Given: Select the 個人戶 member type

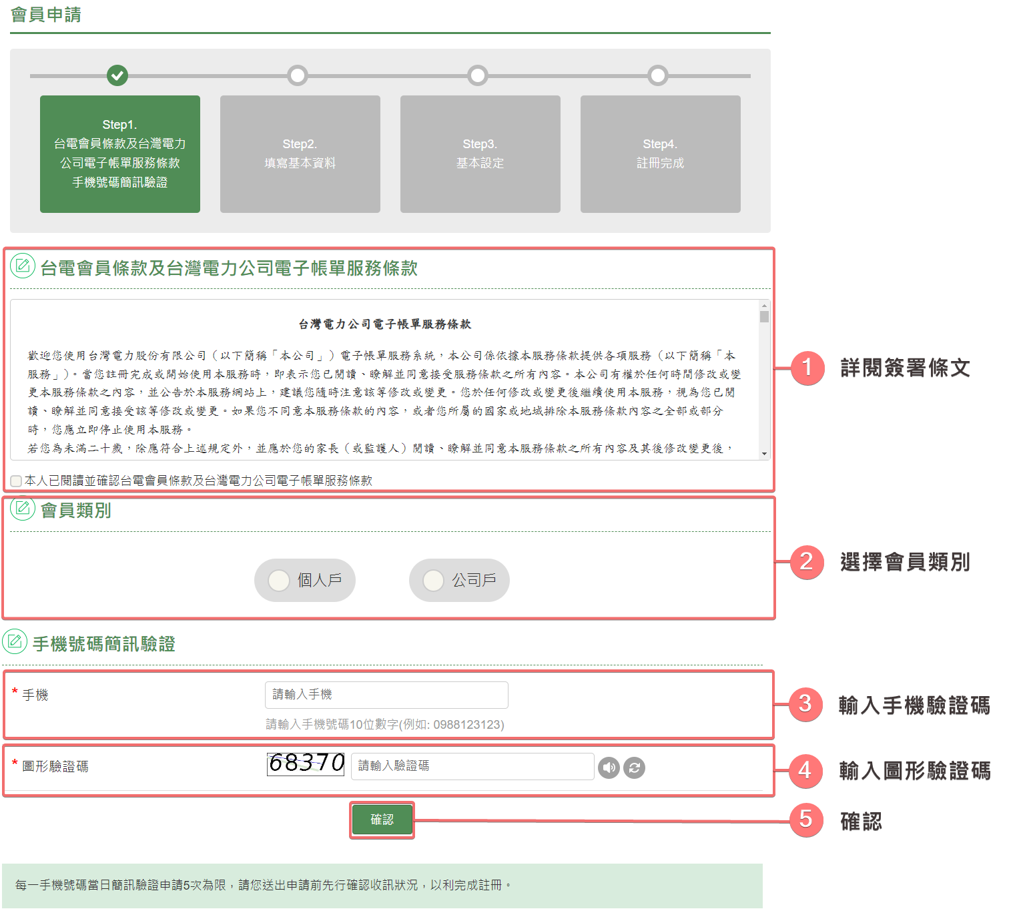Looking at the screenshot, I should [x=305, y=580].
